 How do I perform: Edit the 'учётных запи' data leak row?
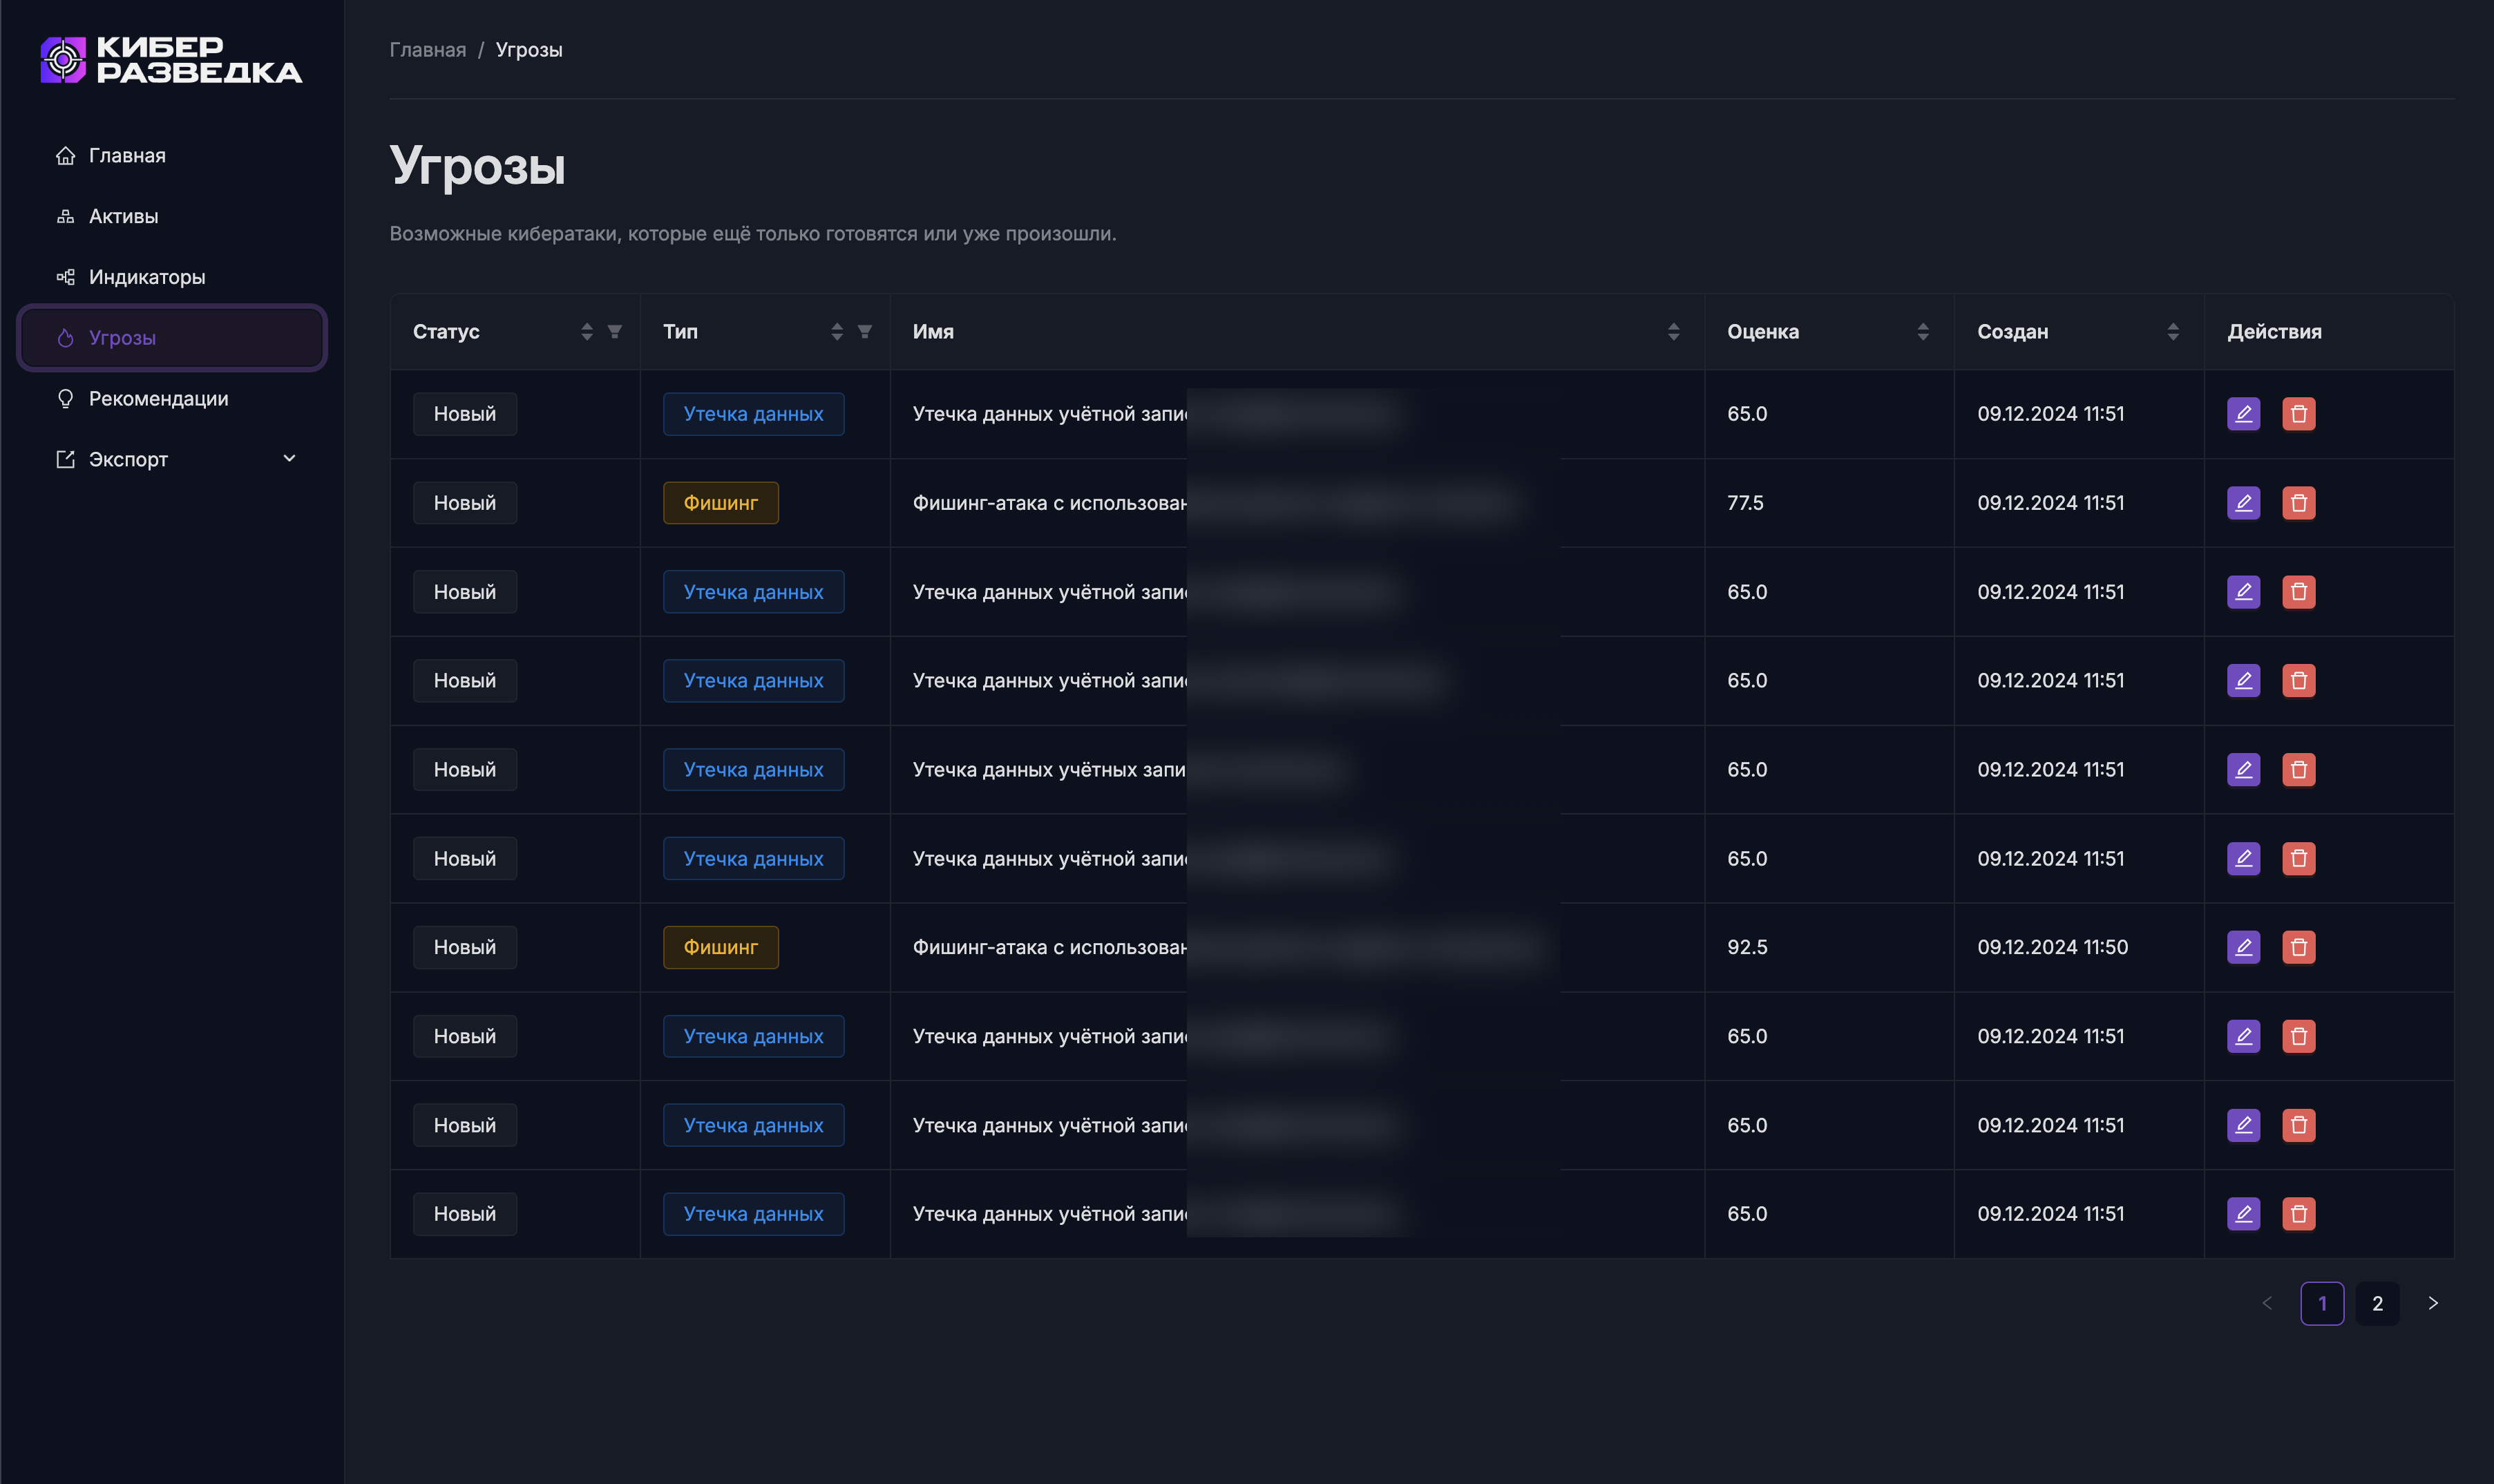[2244, 770]
